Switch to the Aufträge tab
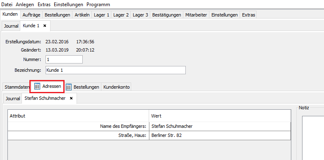This screenshot has width=324, height=160. tap(31, 15)
